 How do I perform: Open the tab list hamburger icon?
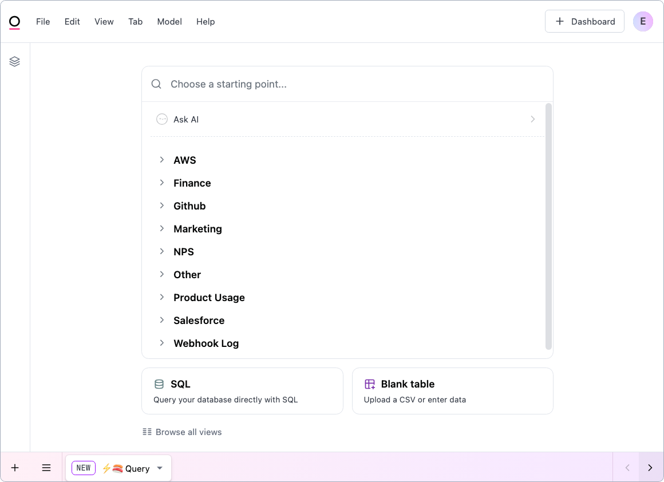(x=46, y=468)
